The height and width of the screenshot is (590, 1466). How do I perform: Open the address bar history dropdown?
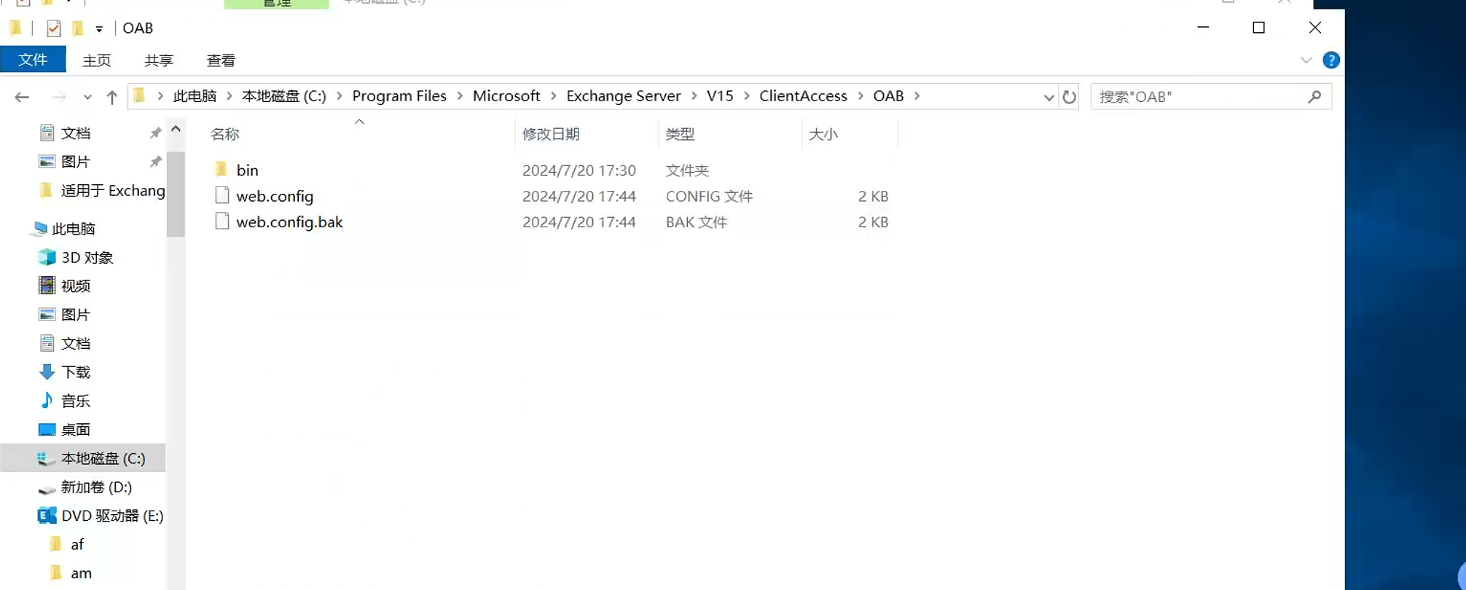1048,97
